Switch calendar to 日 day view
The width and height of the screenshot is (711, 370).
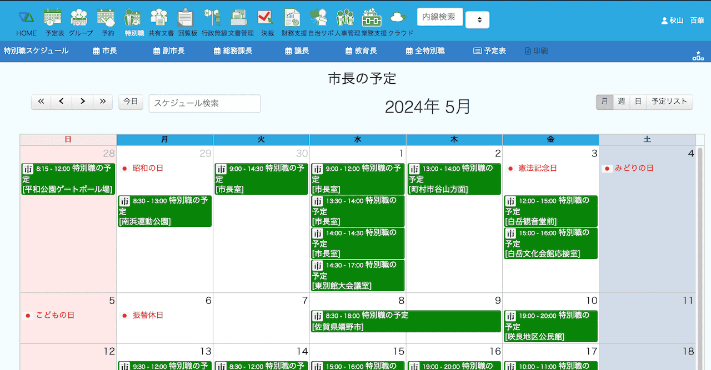click(x=638, y=102)
